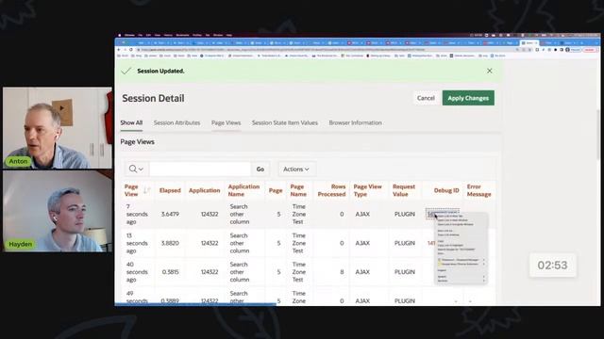Choose Open Link in New Tab
Viewport: 604px width, 339px height.
coord(450,217)
